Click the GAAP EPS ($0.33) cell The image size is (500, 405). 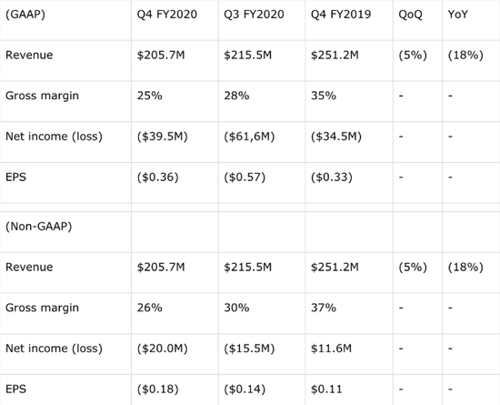click(332, 177)
